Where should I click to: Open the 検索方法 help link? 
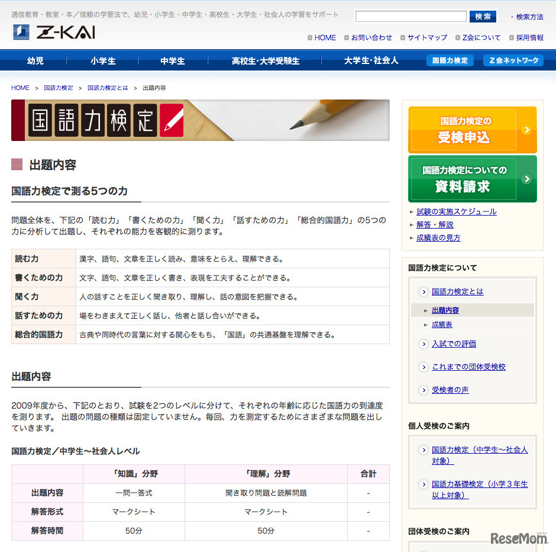(529, 17)
